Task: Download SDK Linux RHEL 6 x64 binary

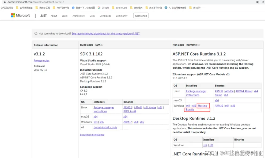Action: tap(130, 111)
